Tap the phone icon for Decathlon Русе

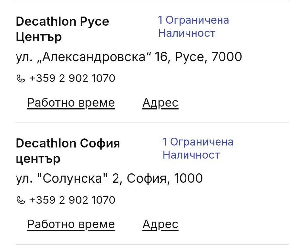[x=20, y=78]
